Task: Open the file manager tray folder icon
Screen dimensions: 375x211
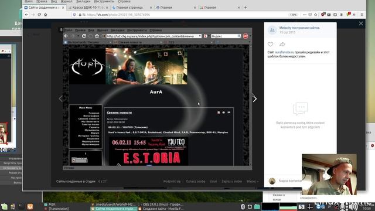Action: [257, 207]
